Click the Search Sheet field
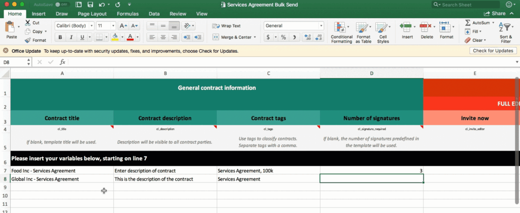The width and height of the screenshot is (520, 213). coord(466,5)
